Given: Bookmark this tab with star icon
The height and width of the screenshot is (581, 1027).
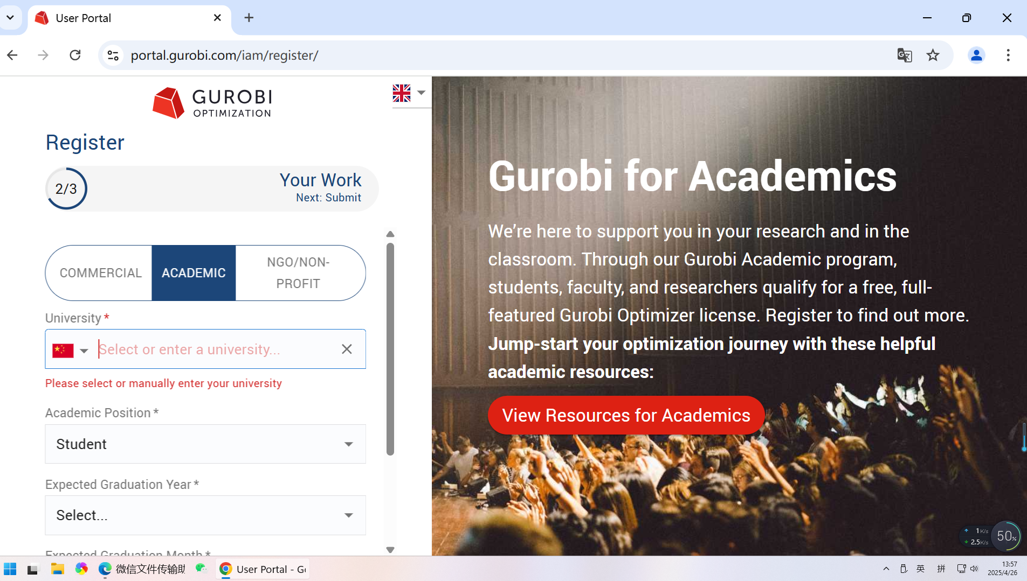Looking at the screenshot, I should point(933,55).
